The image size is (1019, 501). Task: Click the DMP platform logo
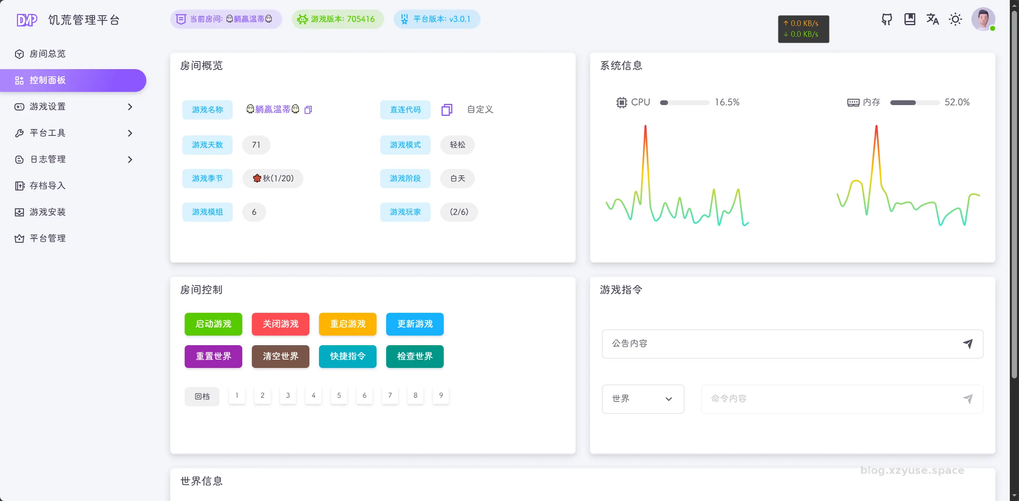click(x=27, y=20)
